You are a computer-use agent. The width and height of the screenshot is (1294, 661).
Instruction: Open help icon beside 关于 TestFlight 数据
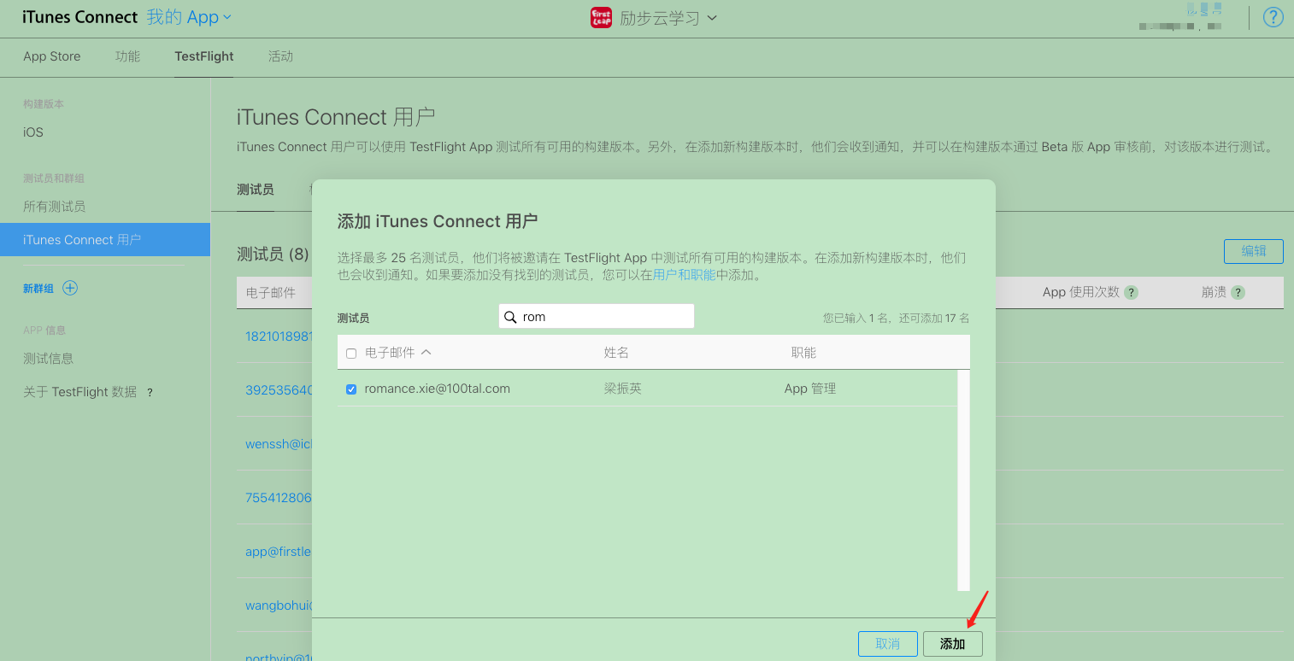coord(150,392)
